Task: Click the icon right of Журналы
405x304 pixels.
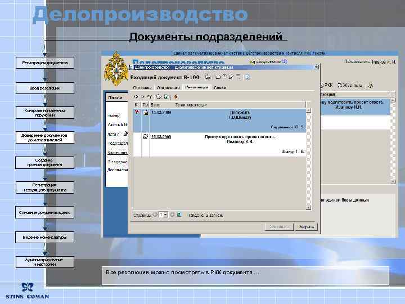Action: click(x=371, y=85)
